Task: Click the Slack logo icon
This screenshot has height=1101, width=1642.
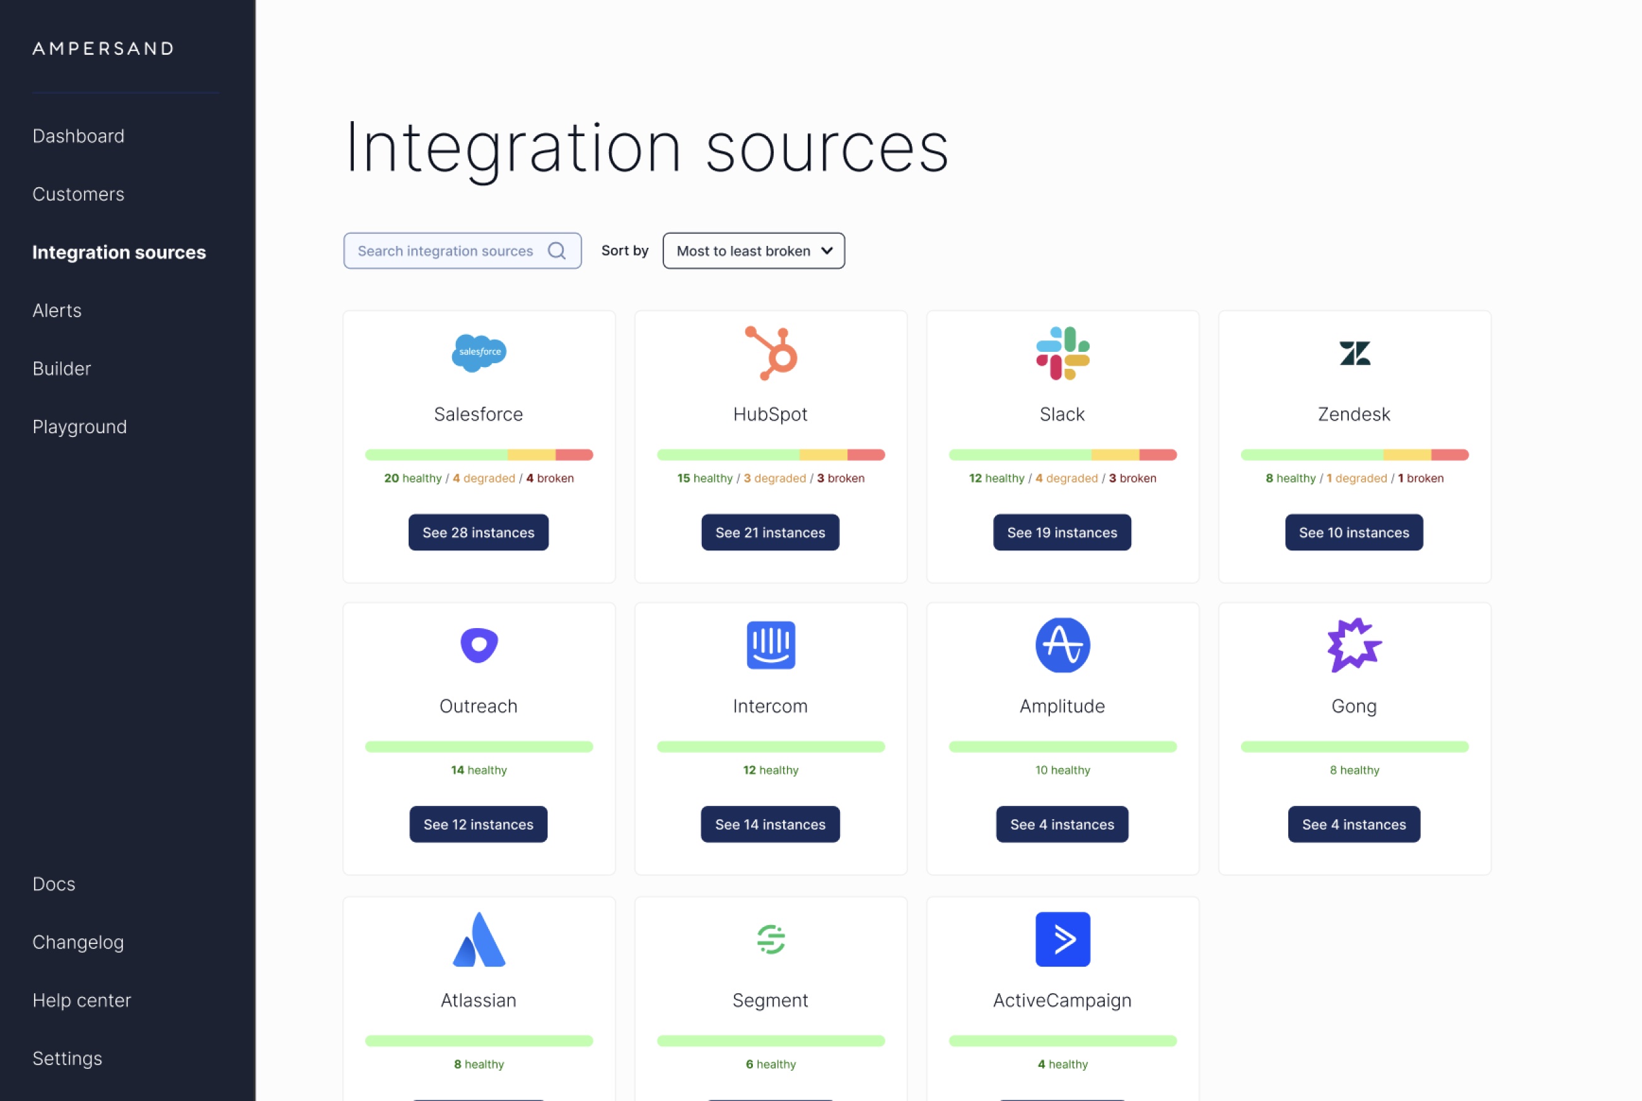Action: pyautogui.click(x=1062, y=353)
